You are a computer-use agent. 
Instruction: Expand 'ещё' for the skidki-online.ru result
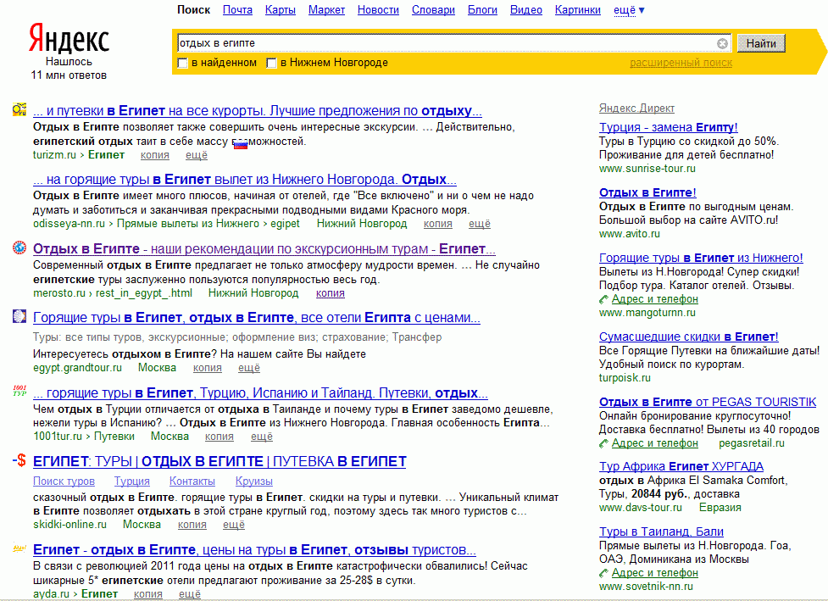click(x=233, y=525)
